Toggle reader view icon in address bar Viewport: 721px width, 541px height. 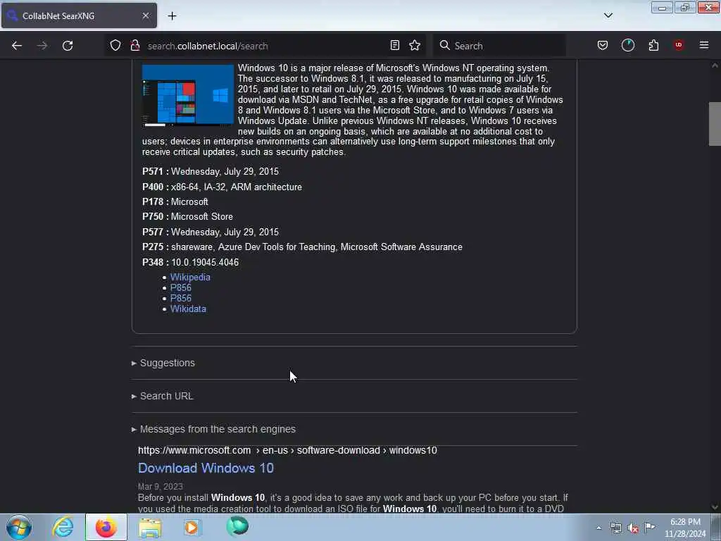394,45
